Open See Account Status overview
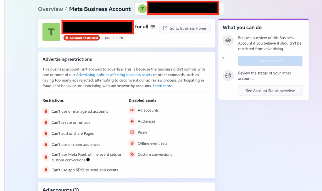This screenshot has width=322, height=191. 270,91
